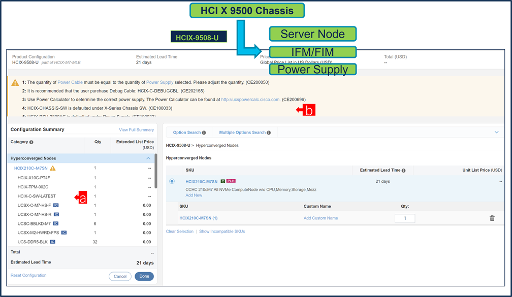This screenshot has width=512, height=297.
Task: Click the IC badge next to UCSX-C-M7-HS-F
Action: pos(56,205)
